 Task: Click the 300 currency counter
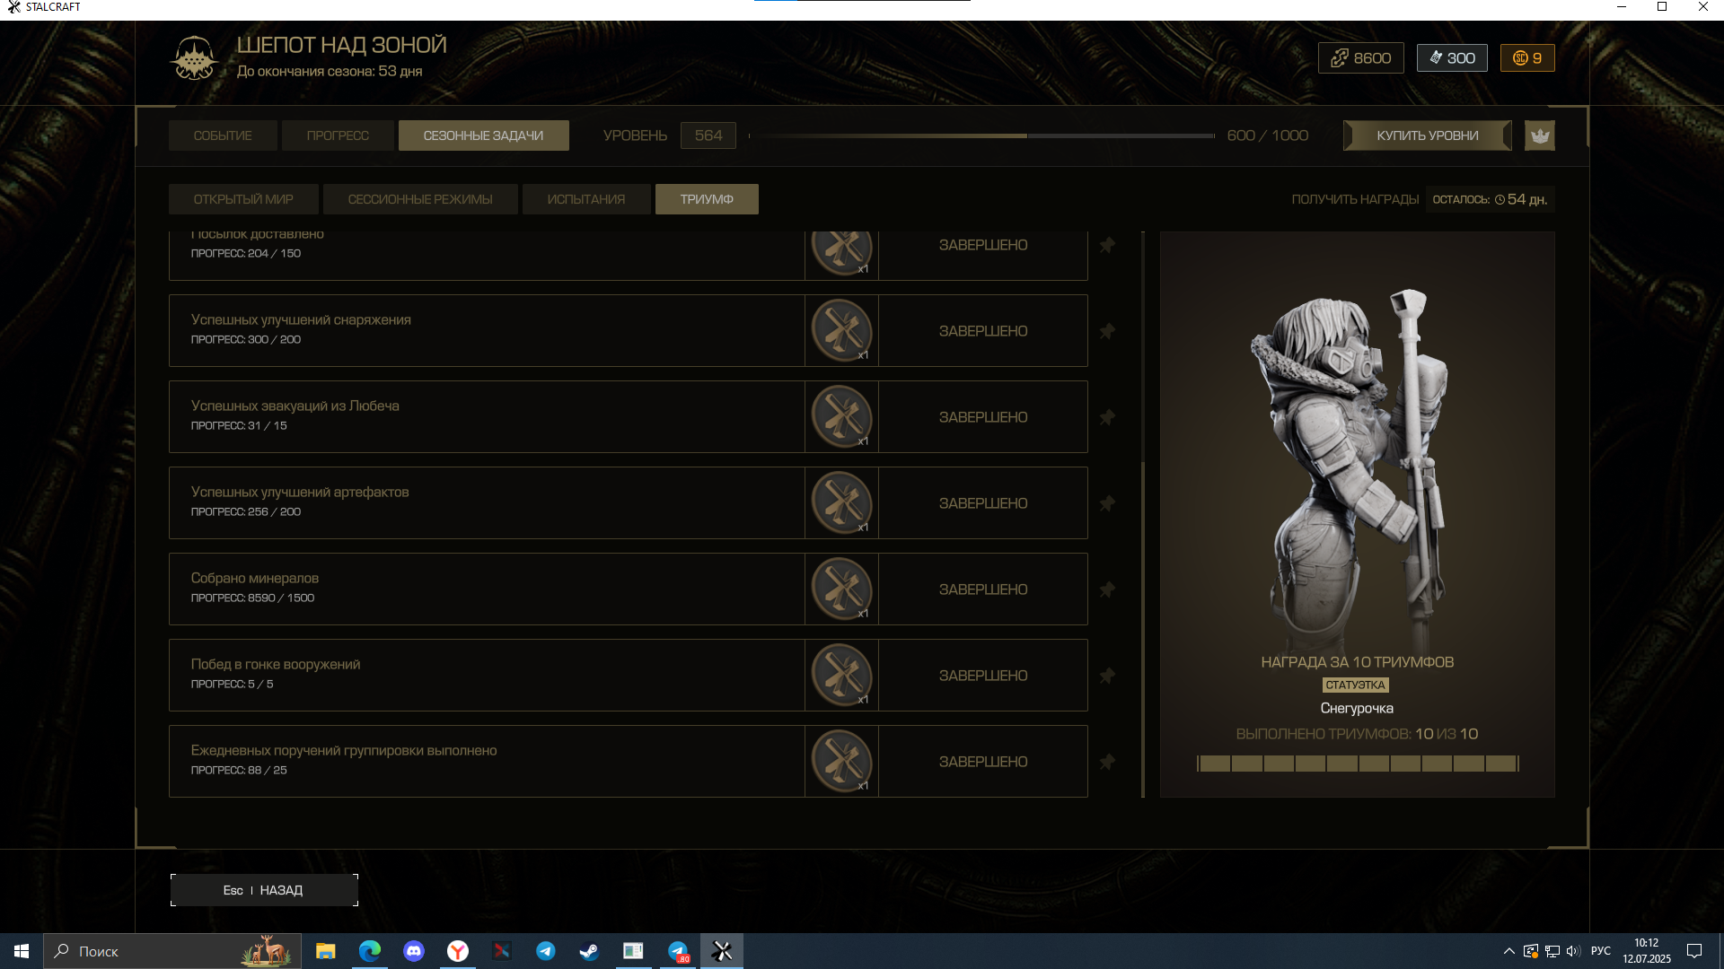pyautogui.click(x=1452, y=58)
